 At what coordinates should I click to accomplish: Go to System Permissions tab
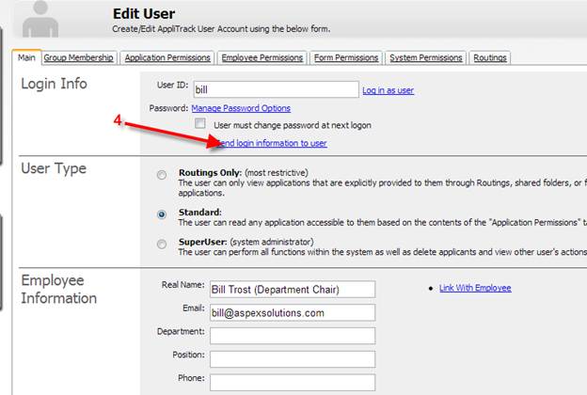tap(426, 58)
